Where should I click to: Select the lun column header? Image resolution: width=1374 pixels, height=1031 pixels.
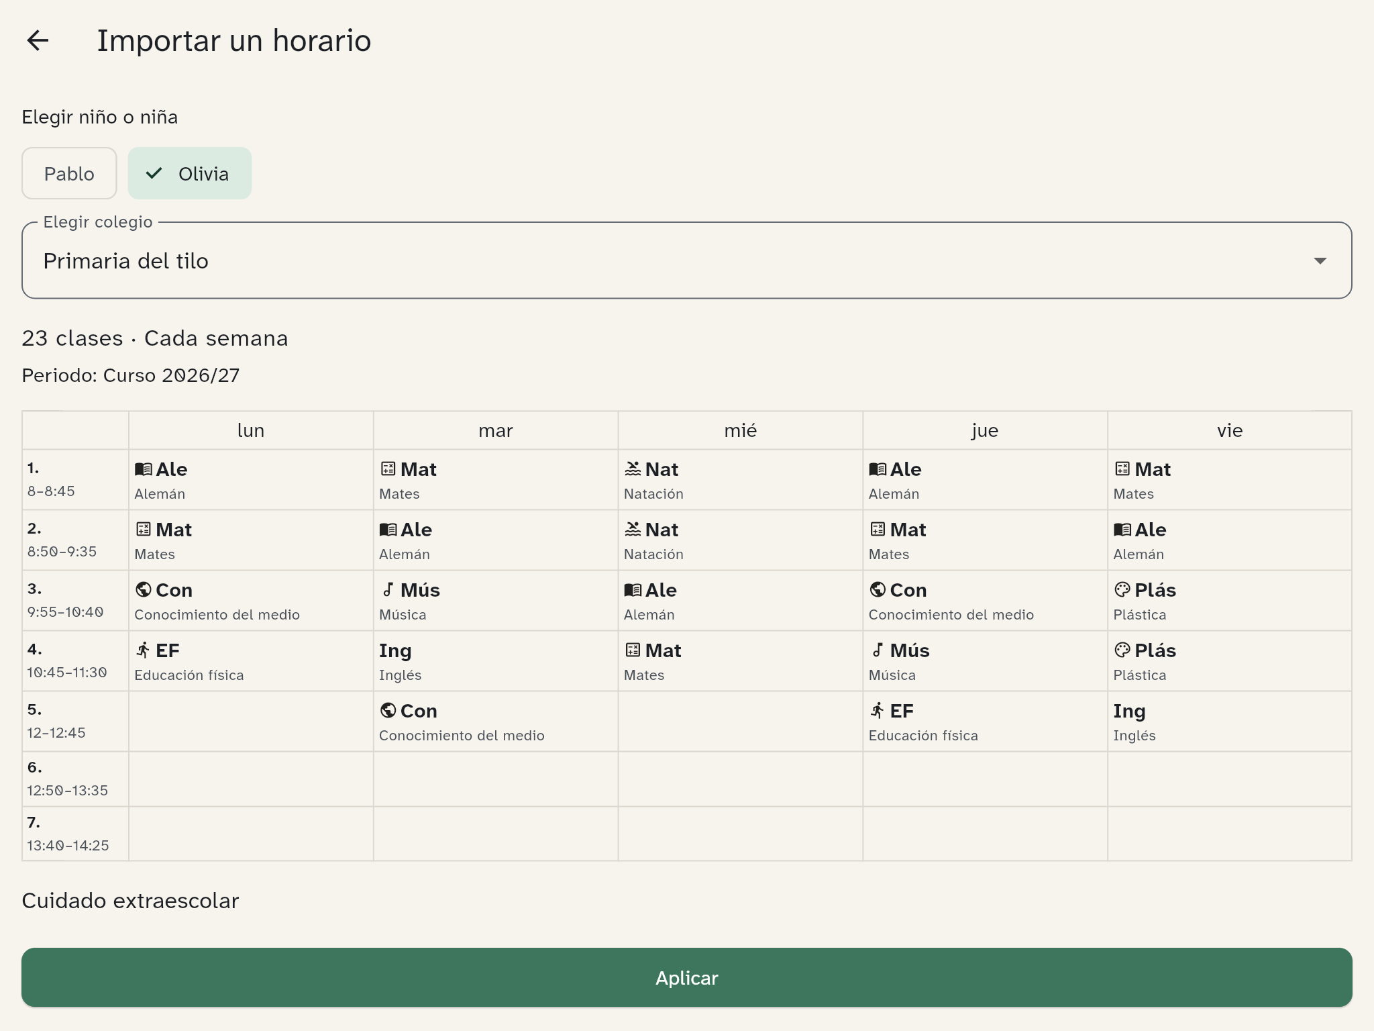click(x=251, y=430)
